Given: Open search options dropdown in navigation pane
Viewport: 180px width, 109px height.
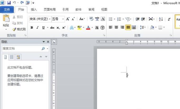Looking at the screenshot, I should coord(48,48).
